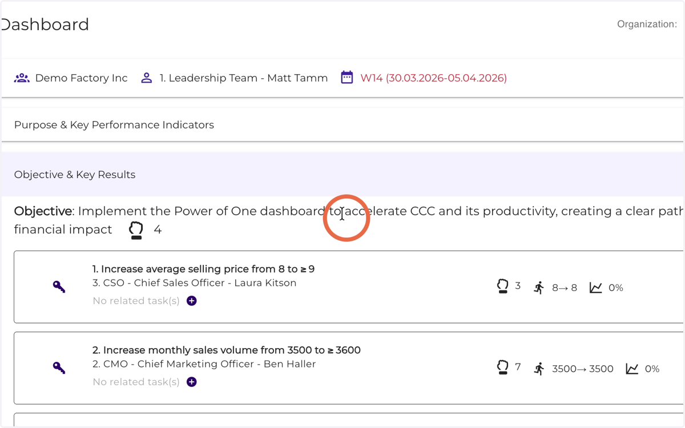Open the calendar icon for week W14
Screen dimensions: 685x428
pos(347,78)
